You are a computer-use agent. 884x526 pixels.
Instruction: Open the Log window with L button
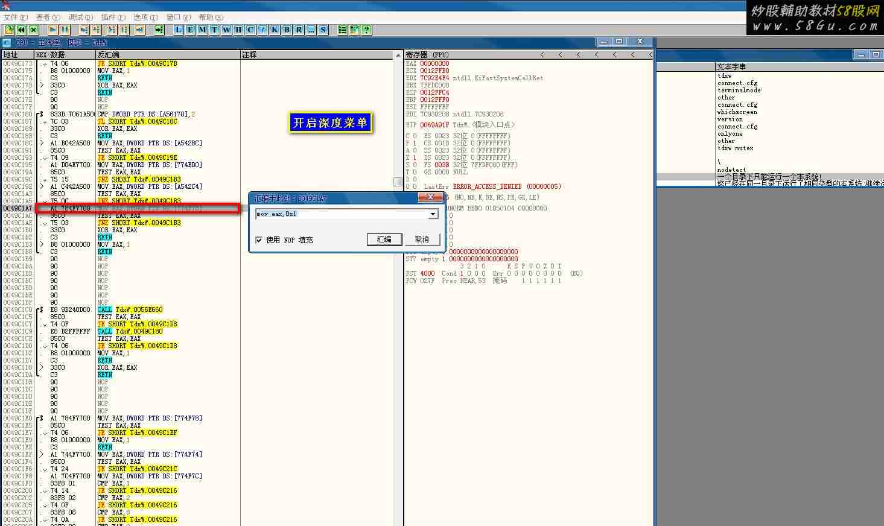tap(179, 30)
